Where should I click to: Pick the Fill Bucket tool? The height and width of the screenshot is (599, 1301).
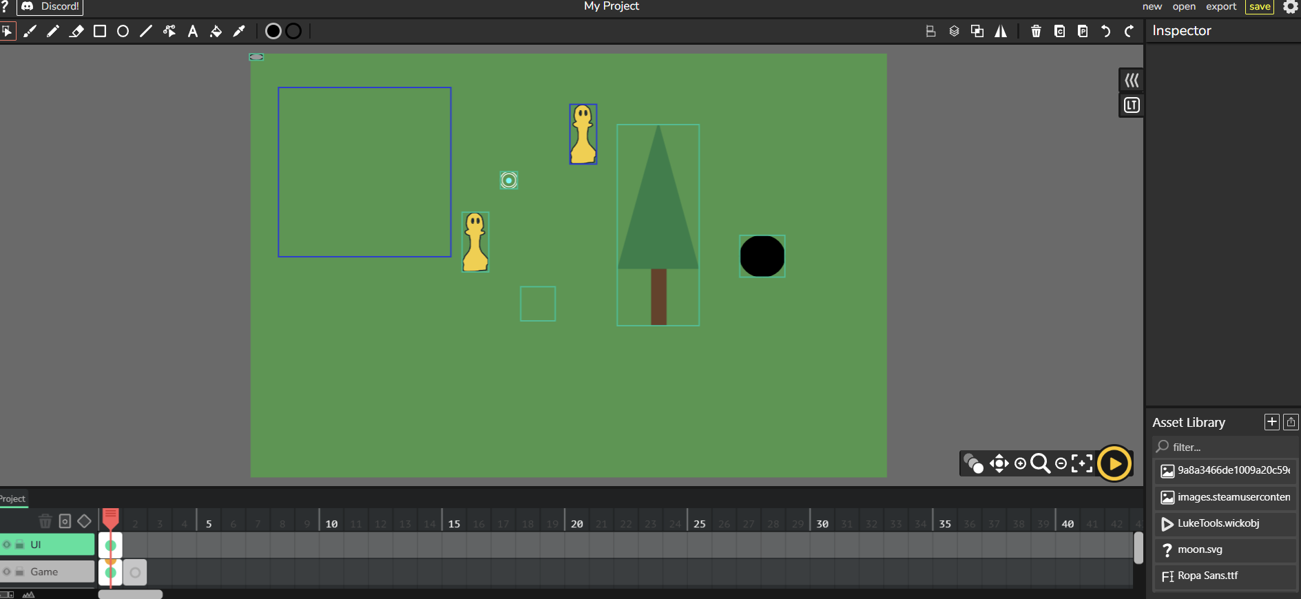[x=216, y=31]
